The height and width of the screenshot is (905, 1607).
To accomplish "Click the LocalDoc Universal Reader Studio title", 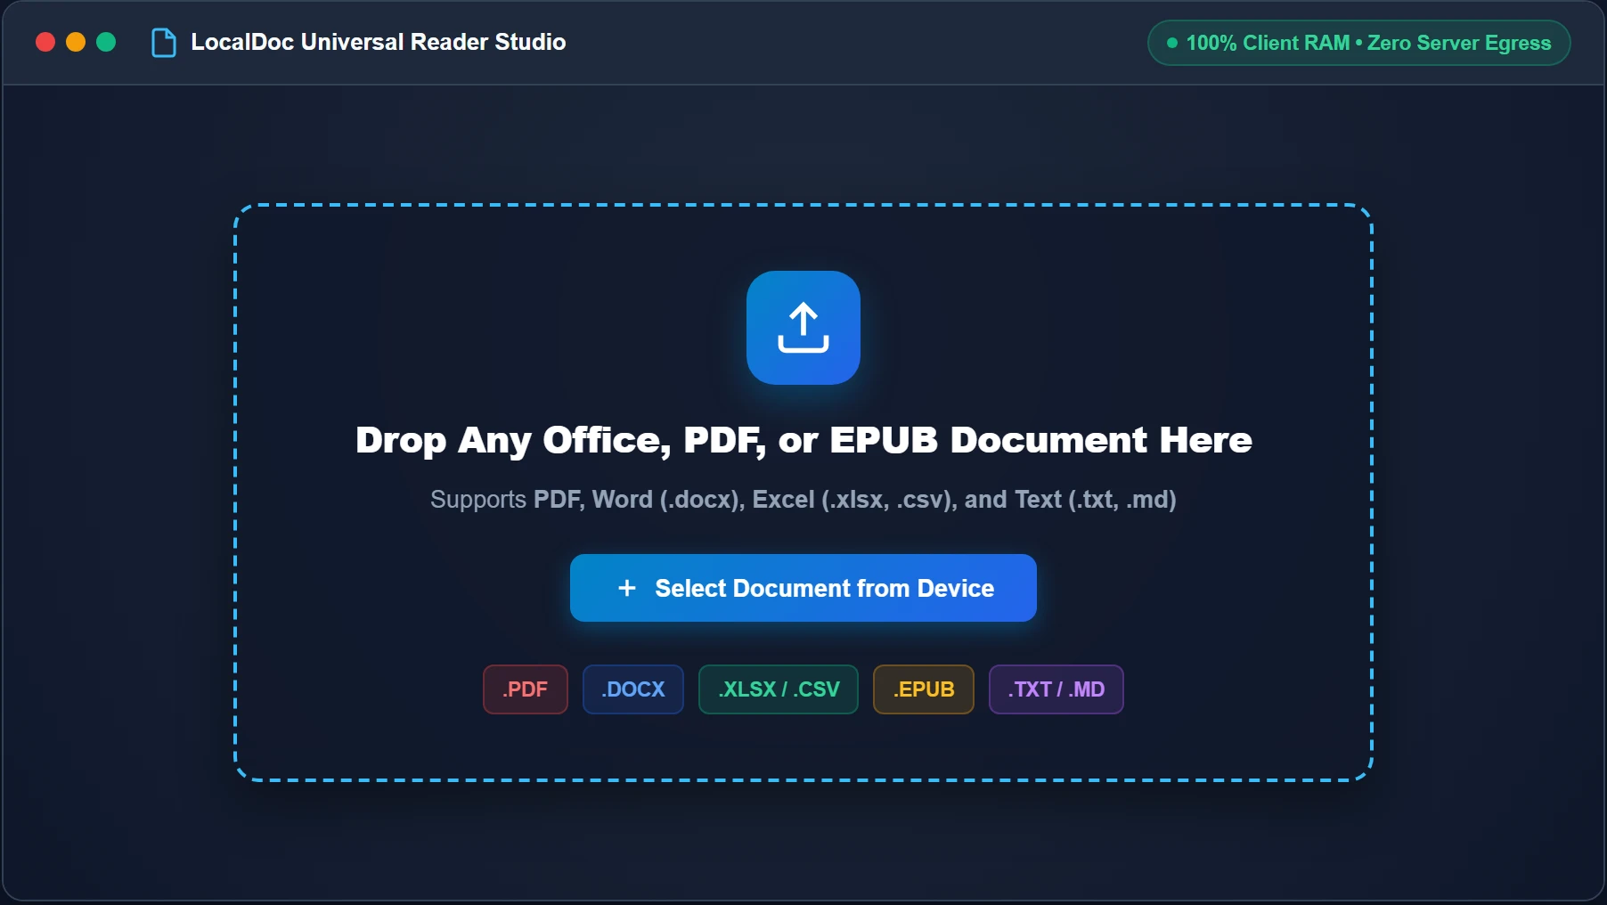I will click(x=379, y=43).
